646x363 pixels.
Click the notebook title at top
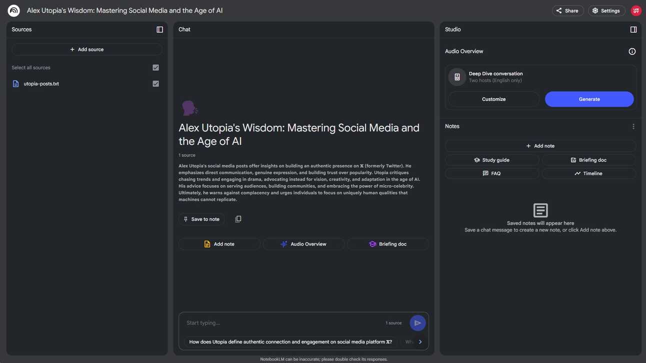coord(125,10)
